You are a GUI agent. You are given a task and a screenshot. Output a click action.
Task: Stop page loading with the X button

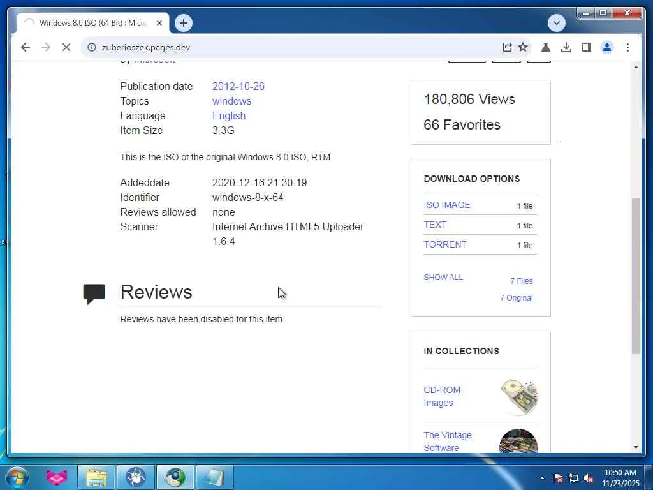click(x=66, y=47)
